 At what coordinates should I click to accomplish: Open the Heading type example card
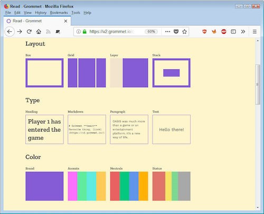[44, 129]
